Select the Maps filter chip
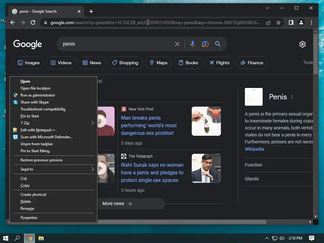The image size is (324, 243). click(159, 63)
